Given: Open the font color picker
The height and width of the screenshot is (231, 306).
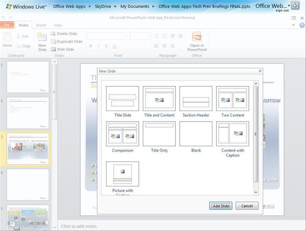Looking at the screenshot, I should pyautogui.click(x=116, y=46).
